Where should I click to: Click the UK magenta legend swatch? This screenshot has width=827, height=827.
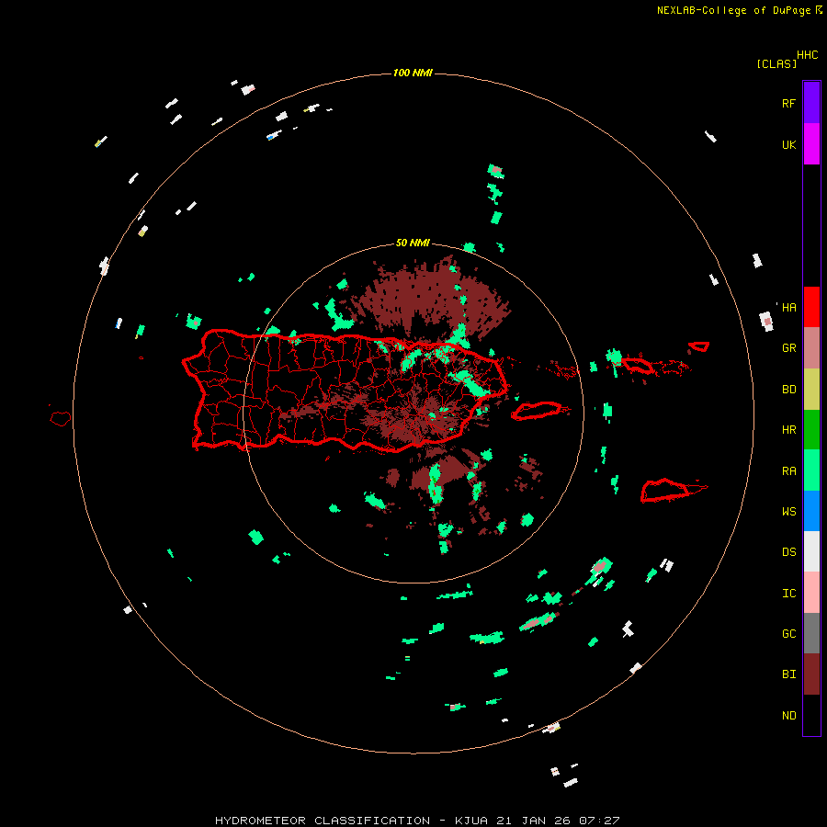[811, 144]
